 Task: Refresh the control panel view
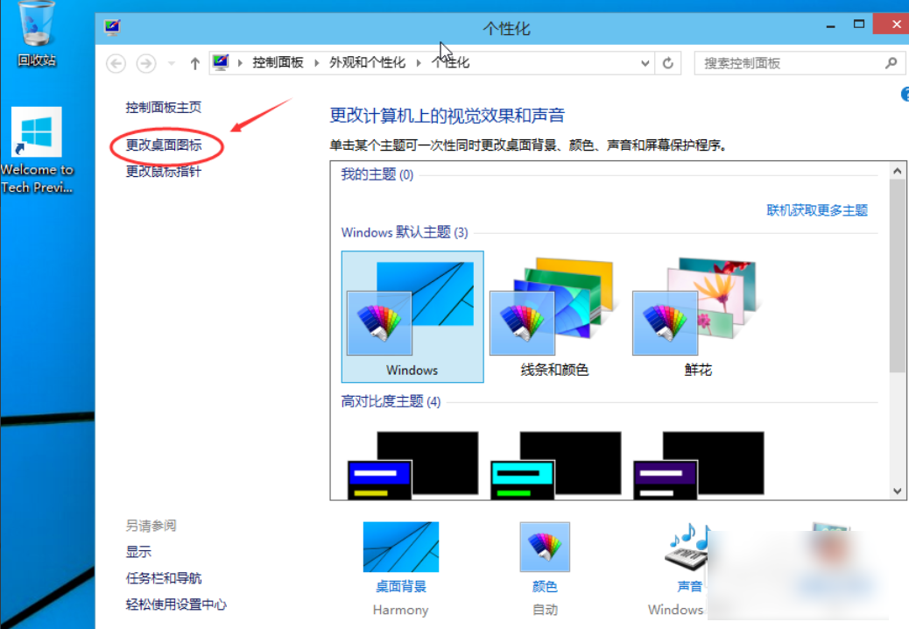(x=668, y=63)
